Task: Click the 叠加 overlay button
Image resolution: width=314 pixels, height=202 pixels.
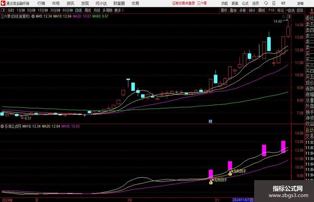Action: (233, 10)
